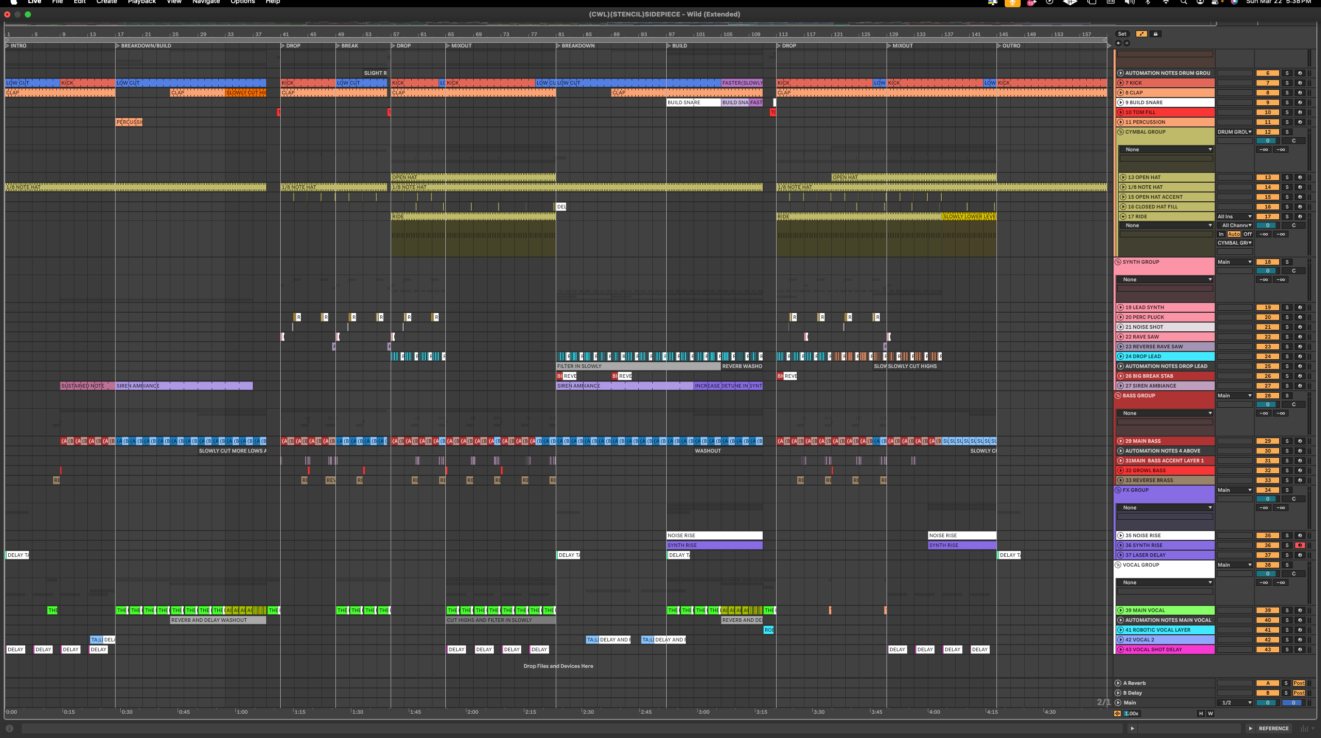The width and height of the screenshot is (1321, 738).
Task: Open the File menu
Action: (57, 2)
